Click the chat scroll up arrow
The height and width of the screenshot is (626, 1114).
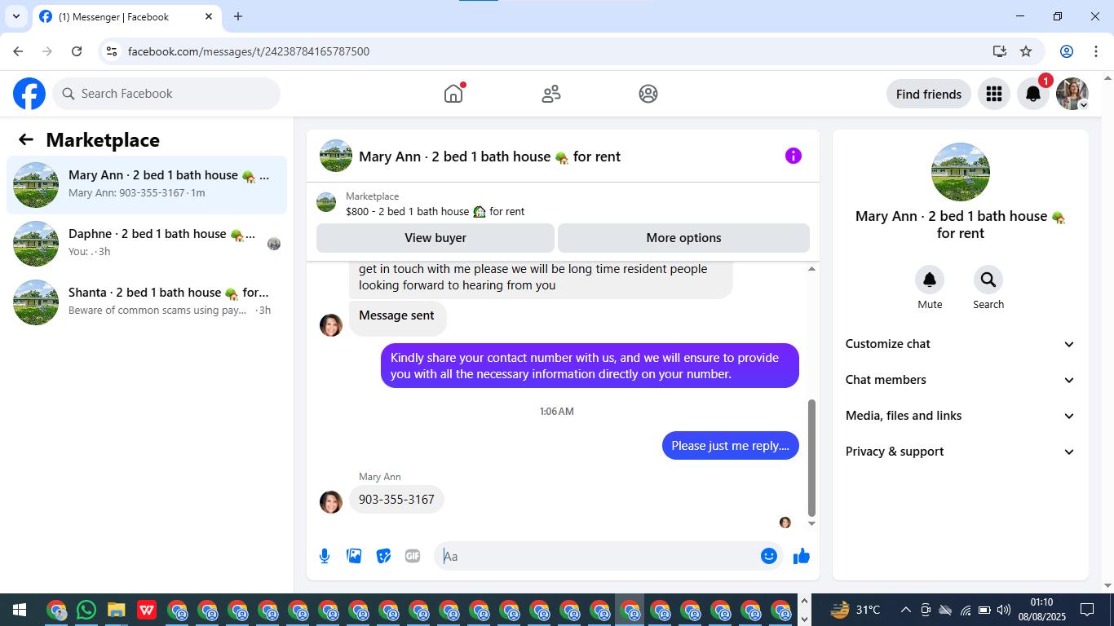pos(811,268)
